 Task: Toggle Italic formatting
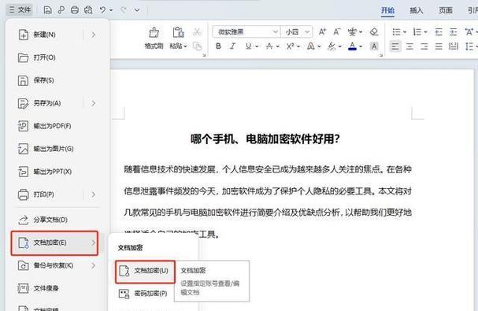click(233, 46)
